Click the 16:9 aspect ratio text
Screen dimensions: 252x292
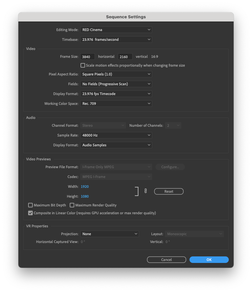pos(154,57)
